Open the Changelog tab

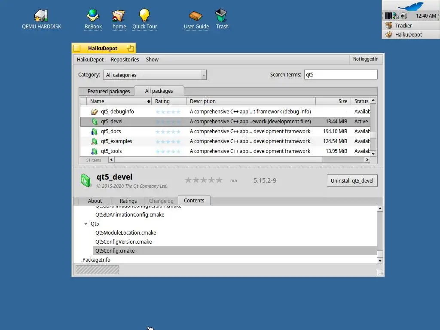point(162,201)
